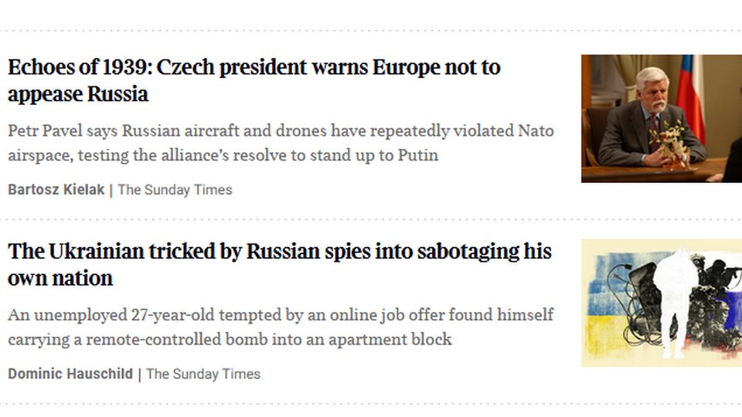Open the Petr Pavel photo thumbnail
742x417 pixels.
tap(661, 118)
